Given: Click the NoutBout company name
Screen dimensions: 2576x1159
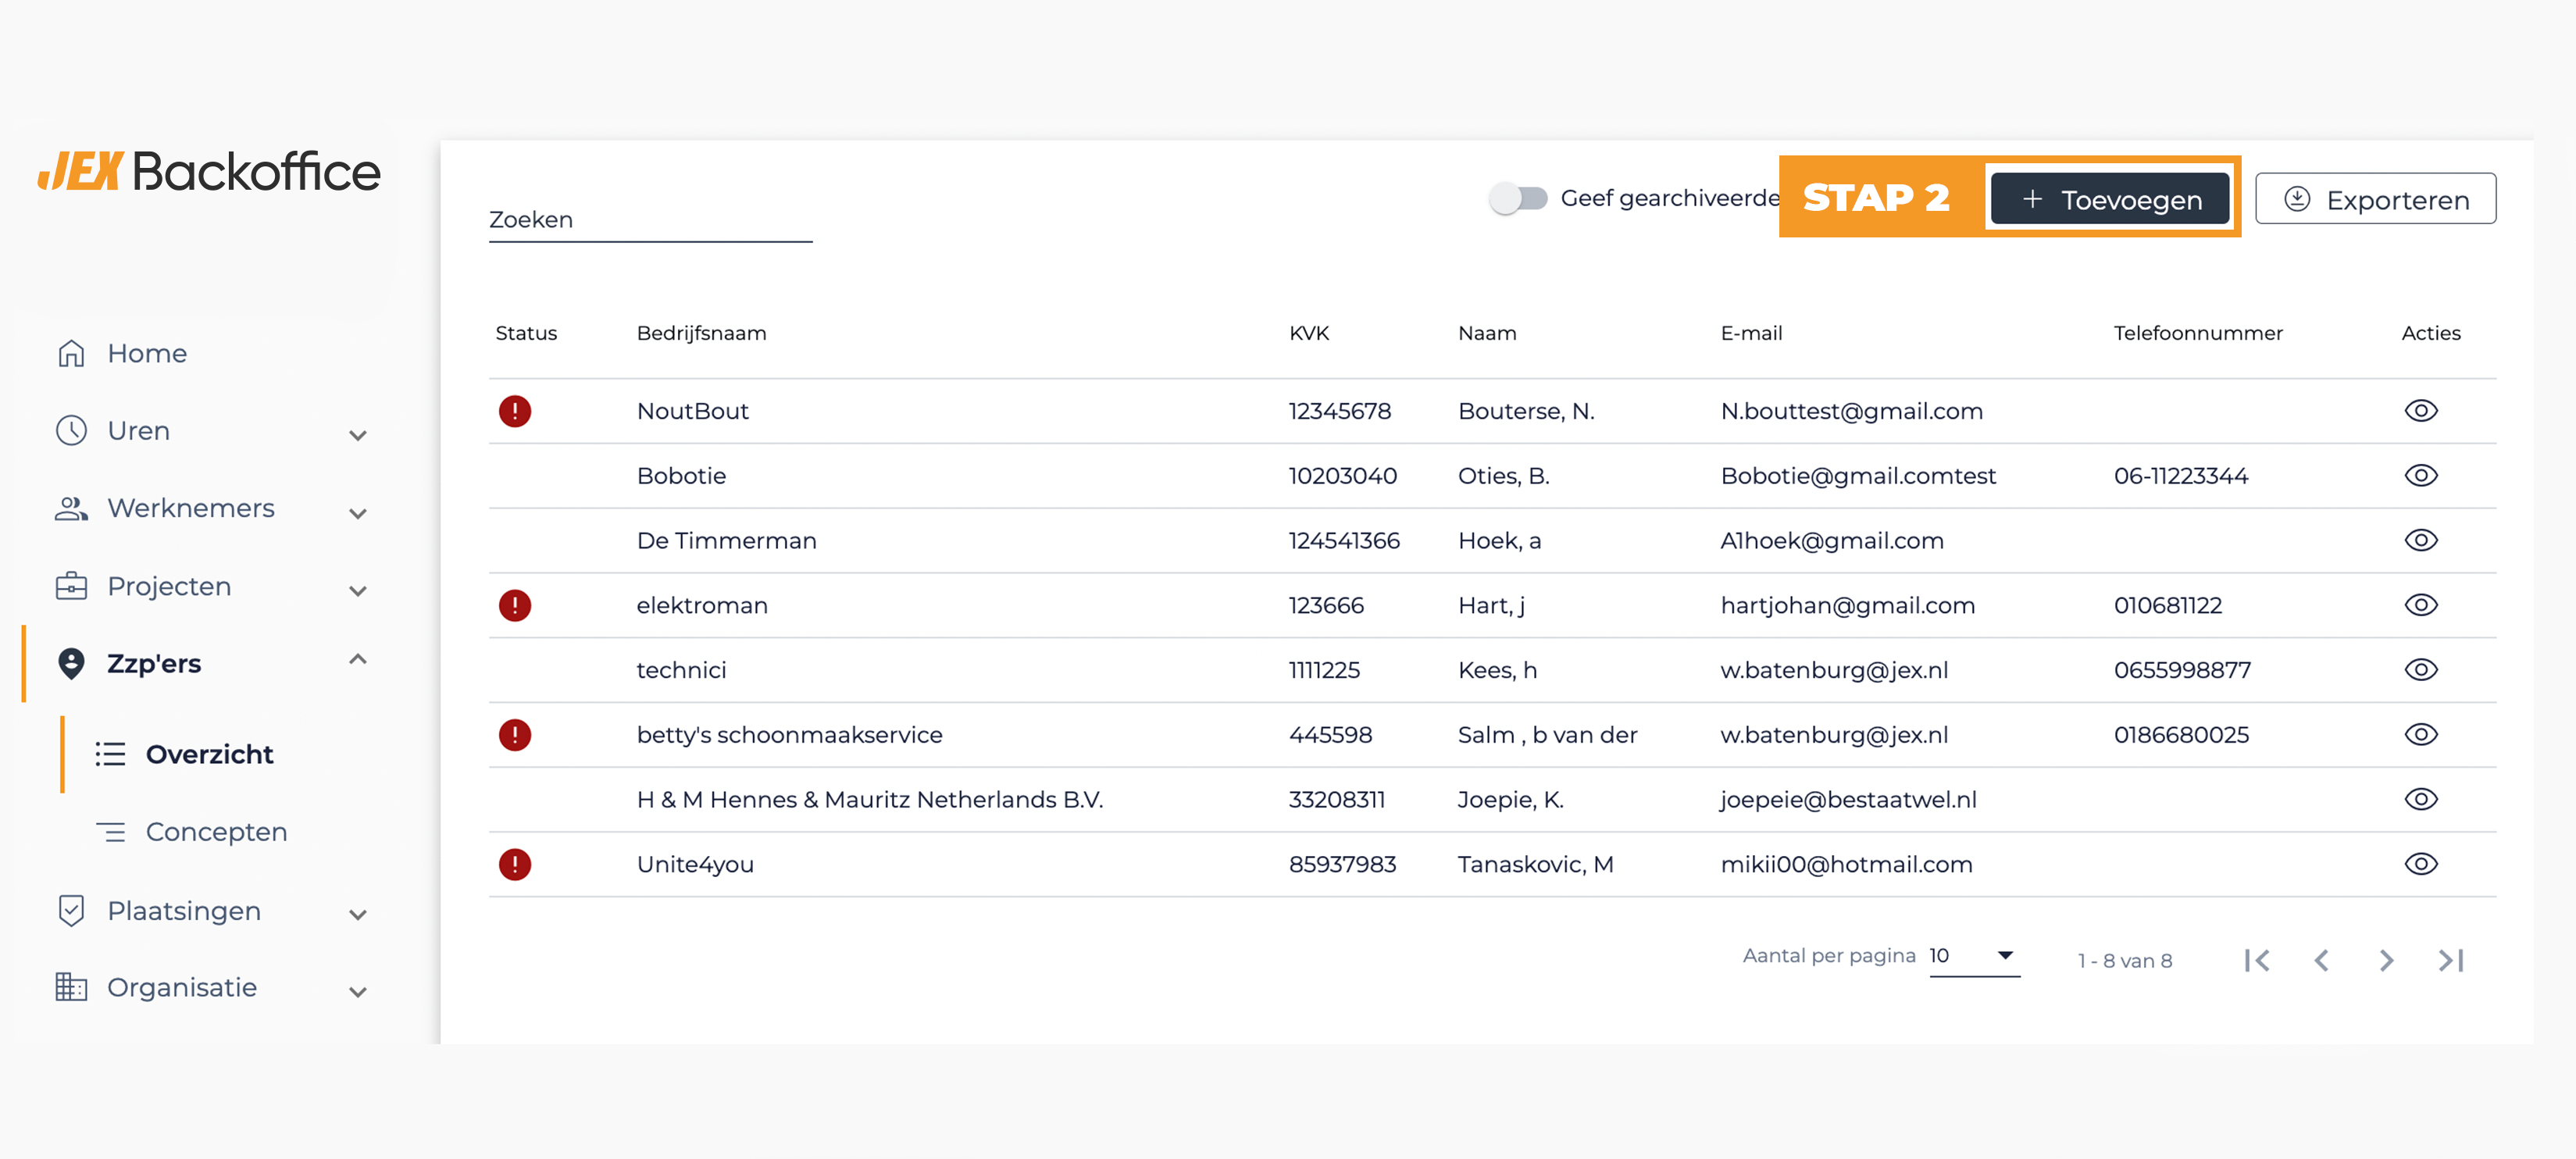Looking at the screenshot, I should [693, 411].
